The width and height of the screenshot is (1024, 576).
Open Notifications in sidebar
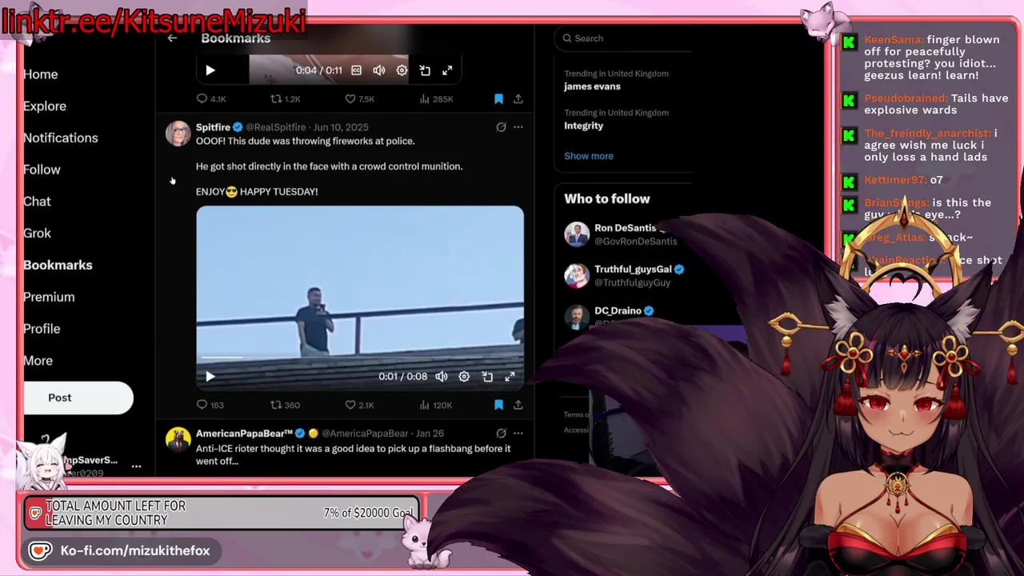point(61,138)
